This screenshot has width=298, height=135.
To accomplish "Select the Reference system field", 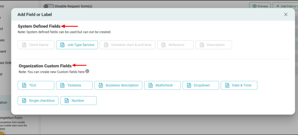I will pos(175,45).
